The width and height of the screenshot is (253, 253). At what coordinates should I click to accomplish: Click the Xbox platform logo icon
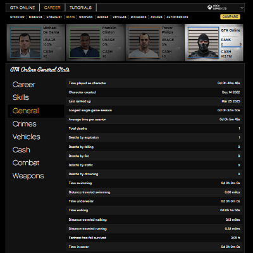pyautogui.click(x=209, y=8)
